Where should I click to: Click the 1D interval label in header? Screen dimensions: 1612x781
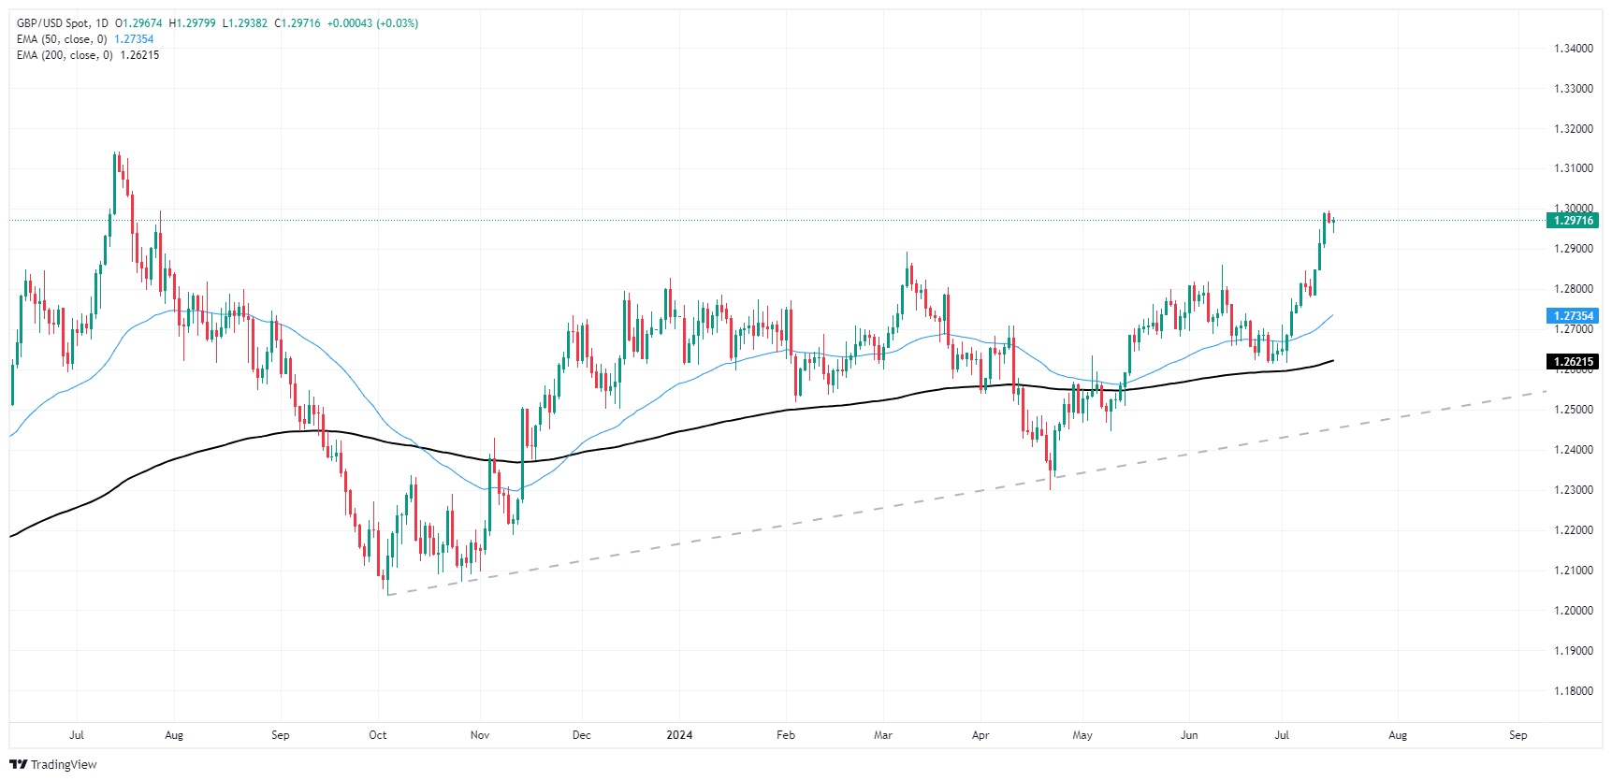[x=102, y=23]
